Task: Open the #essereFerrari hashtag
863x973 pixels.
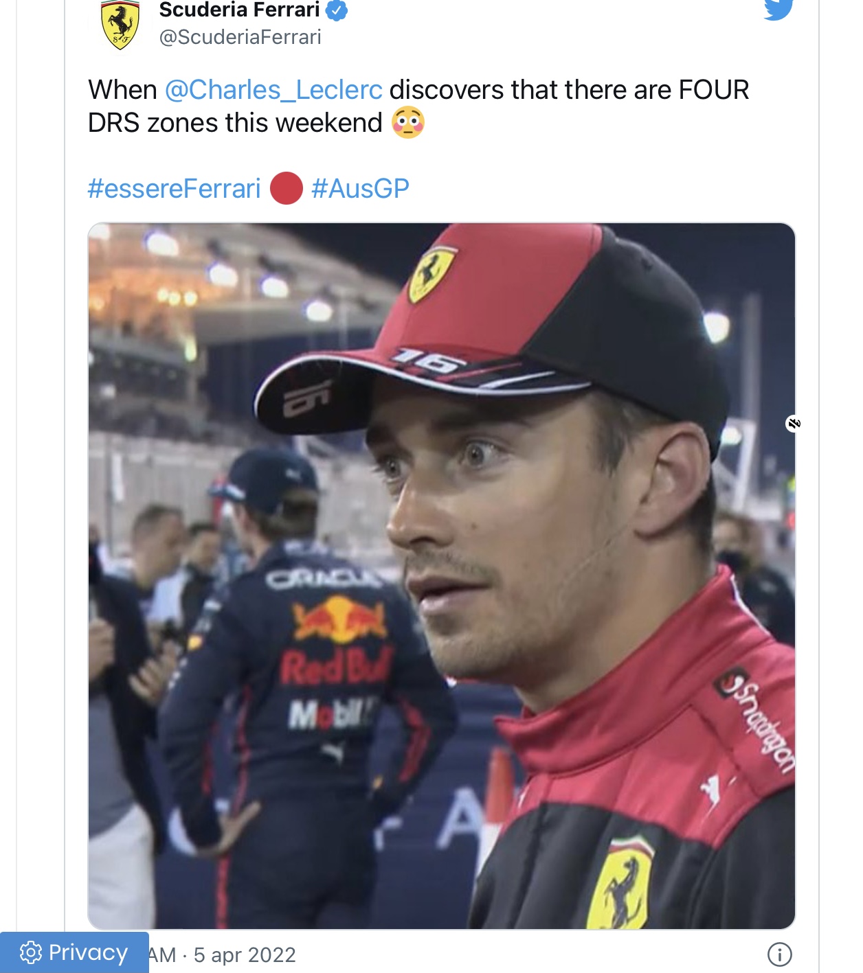Action: coord(175,188)
